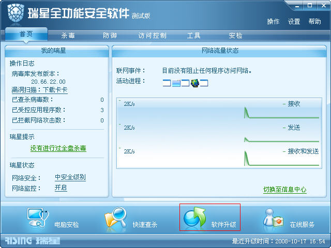
Task: Launch 软件升级 software upgrade globe icon
Action: [x=194, y=217]
